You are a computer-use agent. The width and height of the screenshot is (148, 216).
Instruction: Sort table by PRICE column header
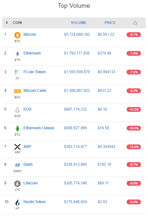(x=110, y=23)
